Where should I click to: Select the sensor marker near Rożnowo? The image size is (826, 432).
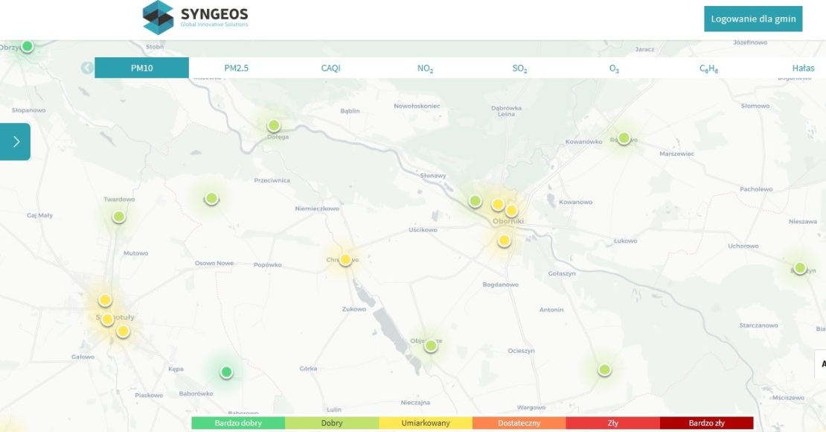[x=624, y=138]
